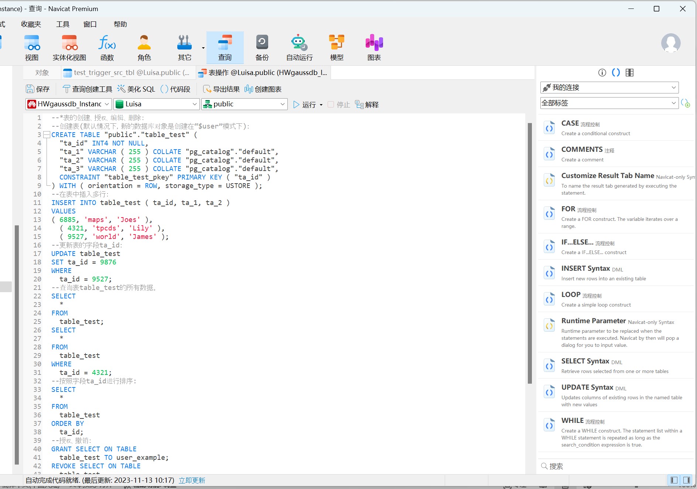
Task: Click the 立即更新 update link
Action: (x=192, y=480)
